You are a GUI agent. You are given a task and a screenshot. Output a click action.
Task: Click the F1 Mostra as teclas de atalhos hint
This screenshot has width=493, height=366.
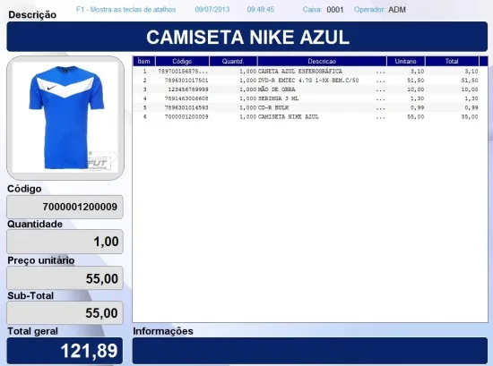[125, 10]
